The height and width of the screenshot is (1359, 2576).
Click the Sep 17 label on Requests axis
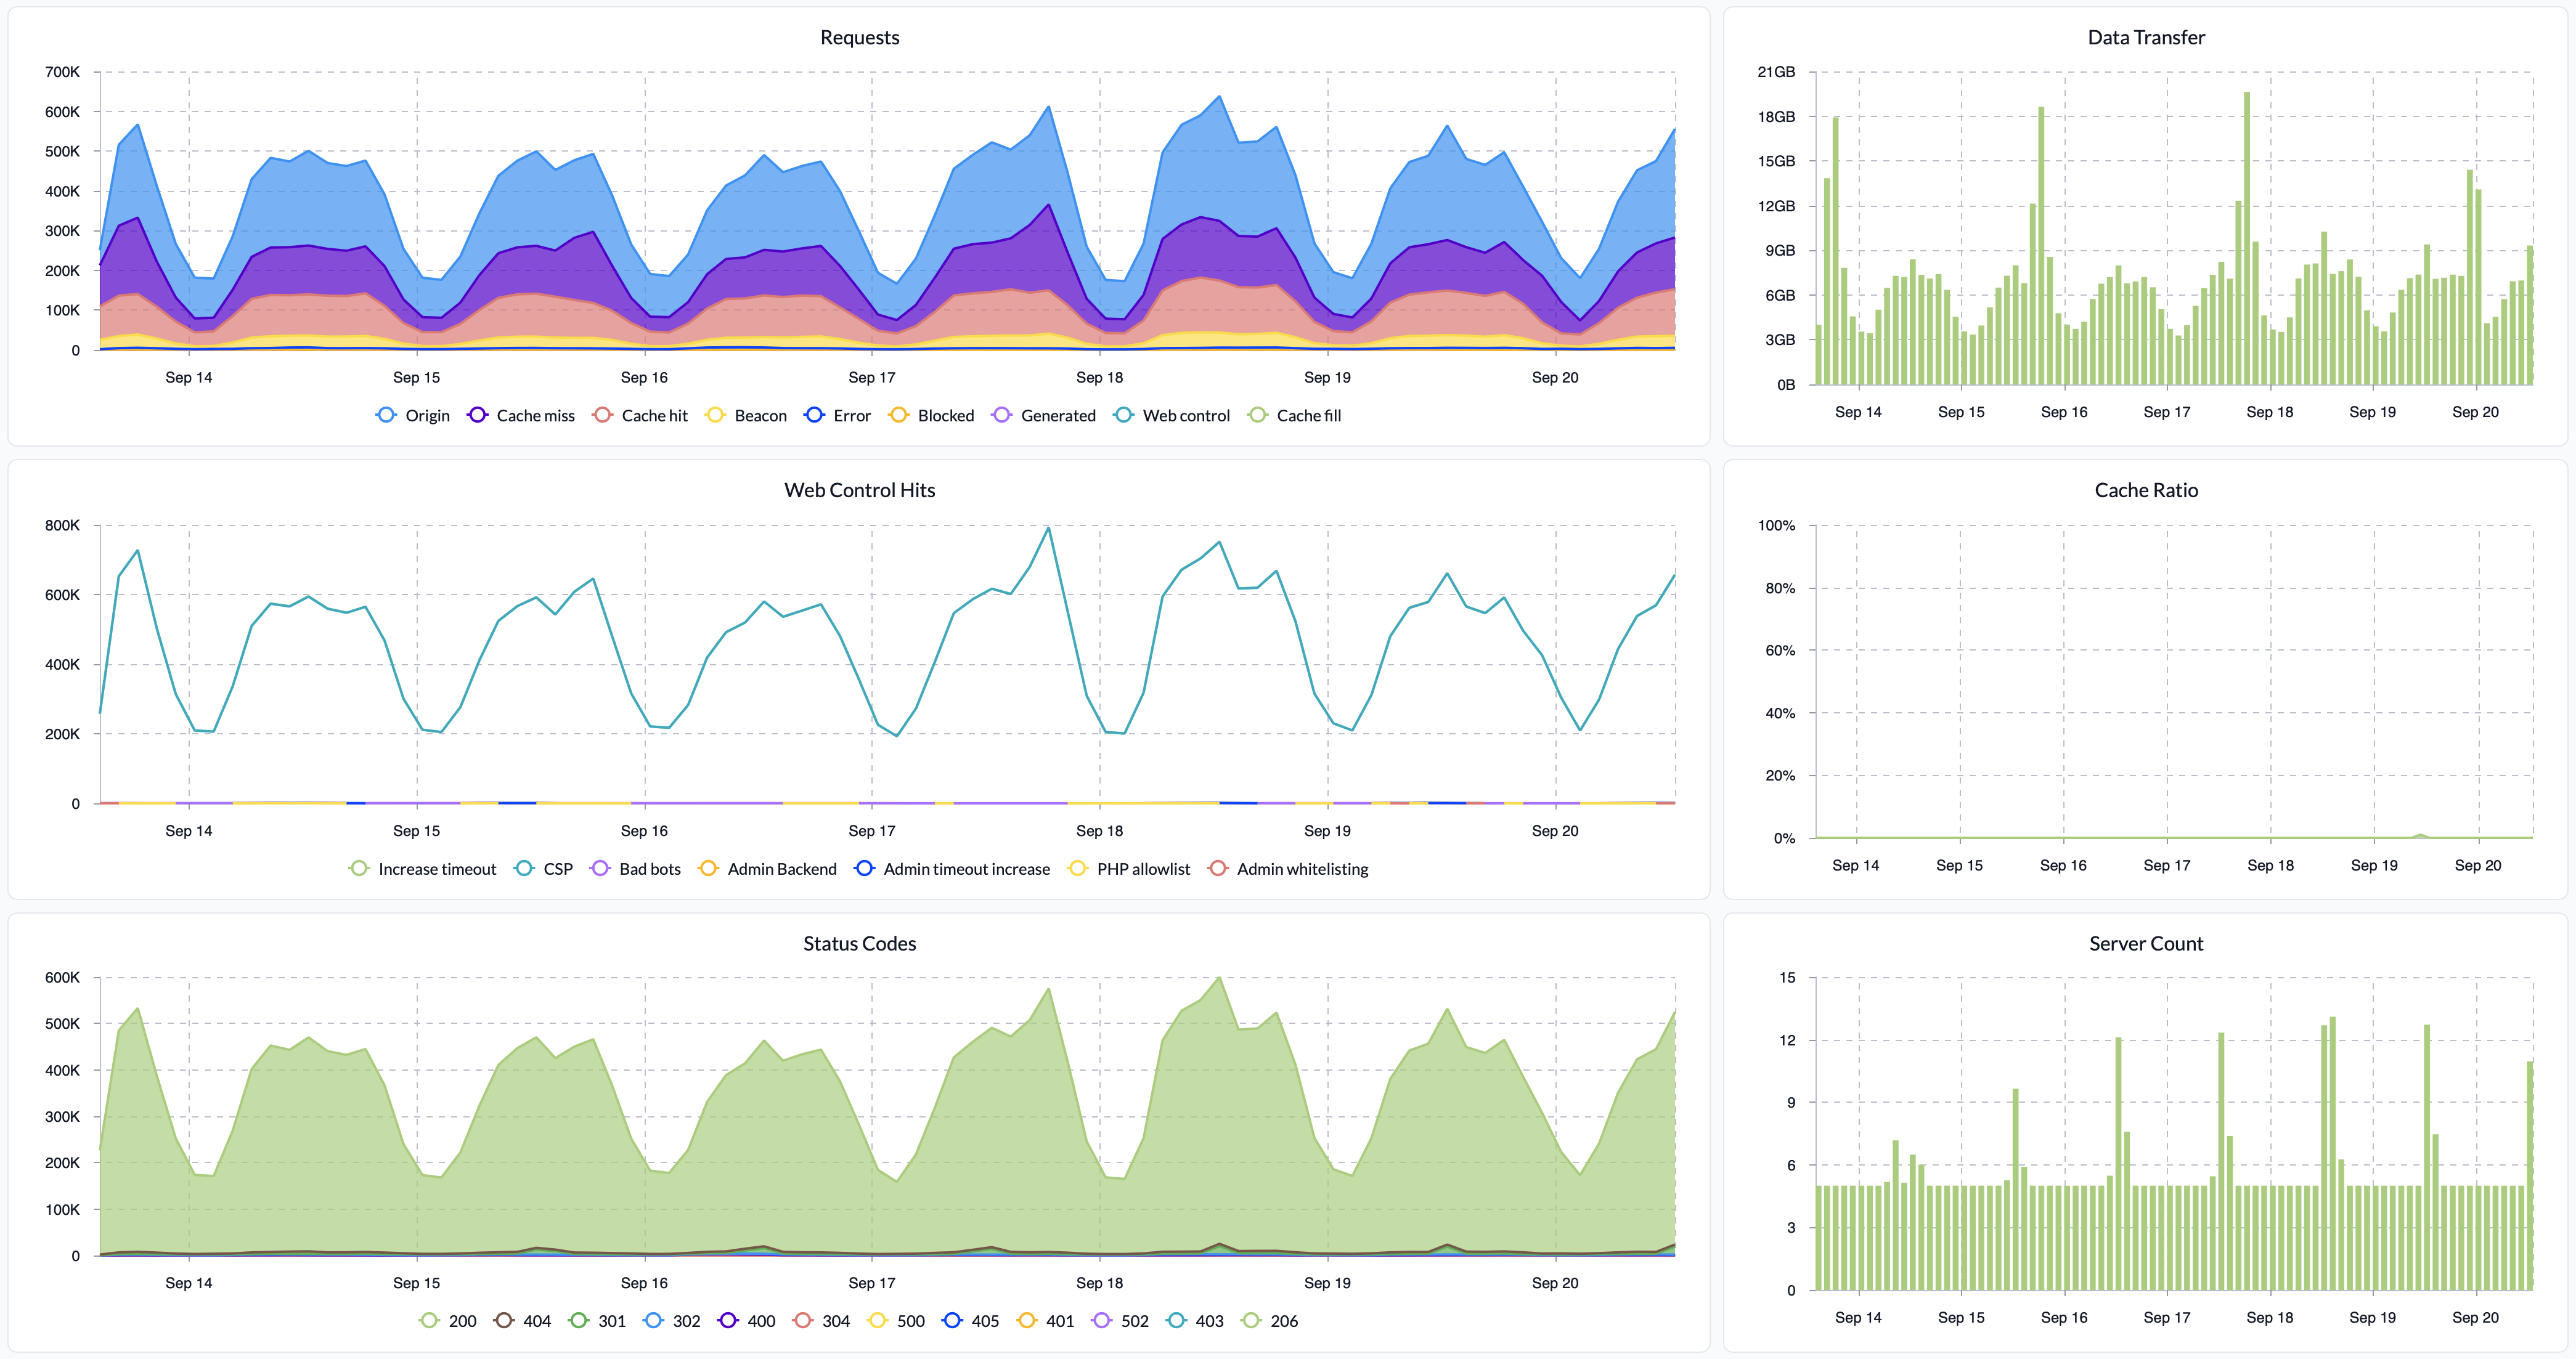(871, 377)
